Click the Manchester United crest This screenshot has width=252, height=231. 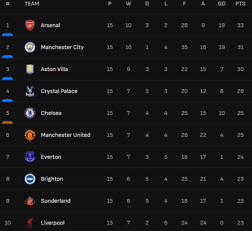tap(30, 135)
